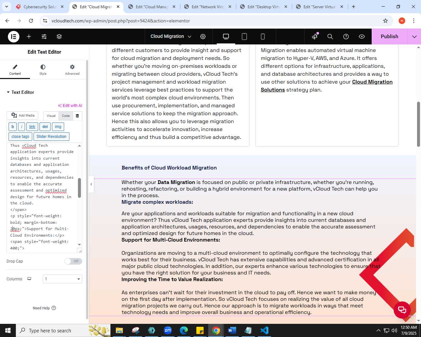Select the Content tab
Image resolution: width=421 pixels, height=337 pixels.
click(15, 70)
